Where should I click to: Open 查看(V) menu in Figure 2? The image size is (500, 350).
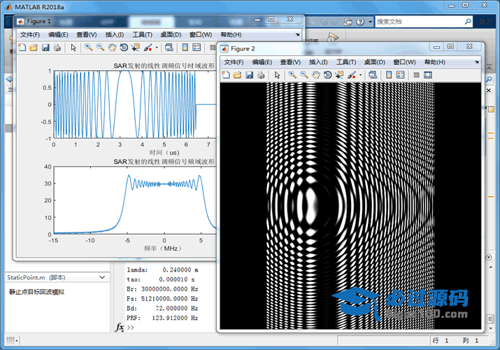coord(290,62)
